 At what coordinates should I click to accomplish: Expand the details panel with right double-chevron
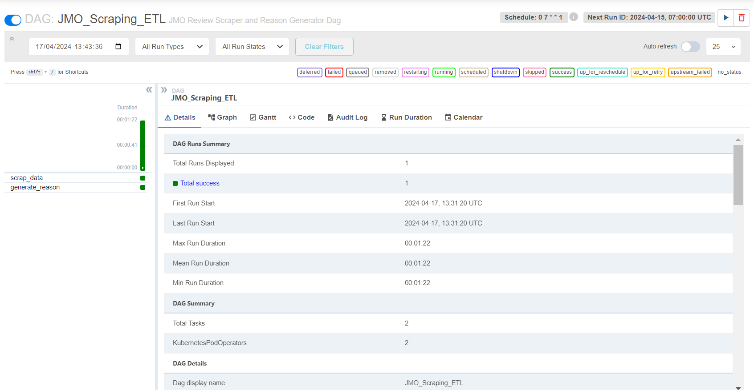tap(164, 90)
